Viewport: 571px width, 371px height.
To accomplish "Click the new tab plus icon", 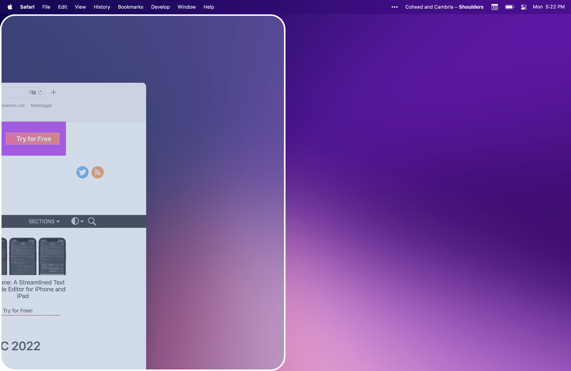I will [x=53, y=92].
